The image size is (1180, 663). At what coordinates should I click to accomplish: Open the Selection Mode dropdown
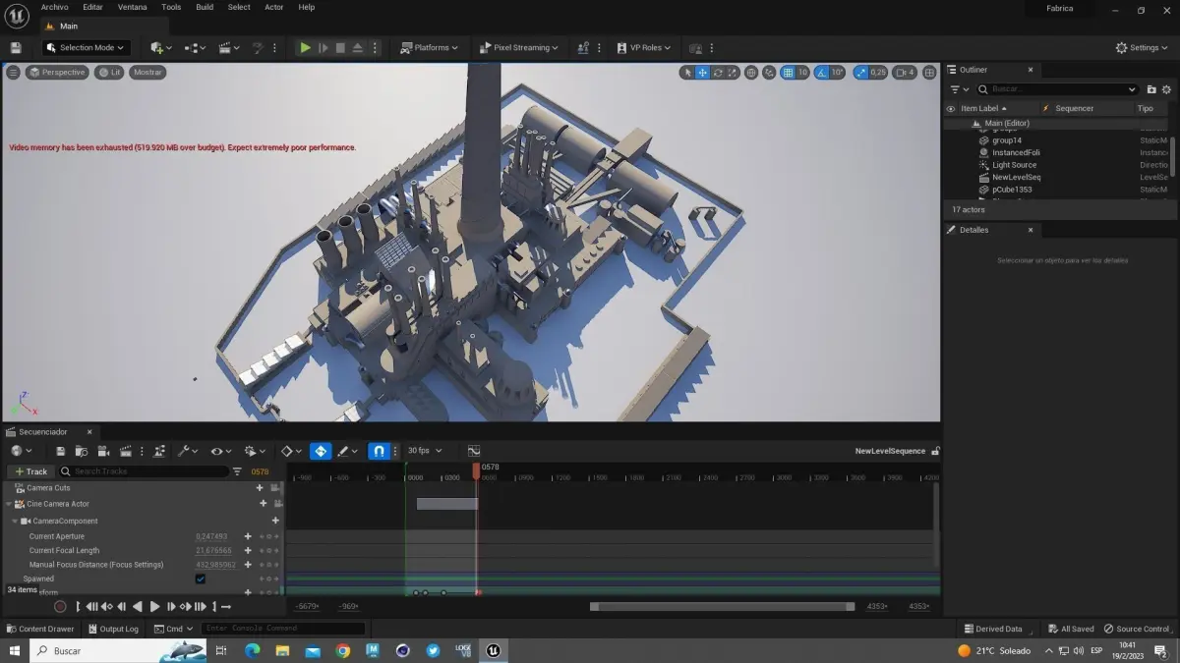(x=87, y=47)
